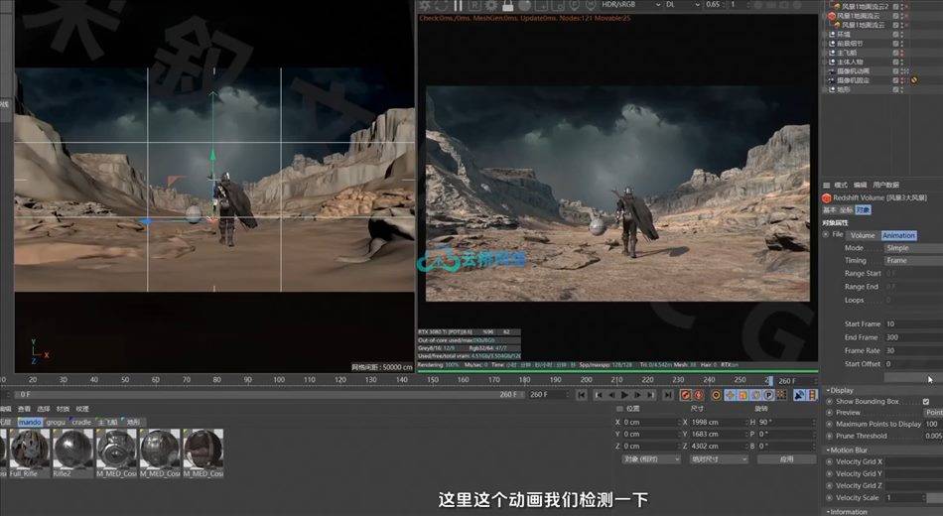943x516 pixels.
Task: Select the Animation attribute tab
Action: coord(898,235)
